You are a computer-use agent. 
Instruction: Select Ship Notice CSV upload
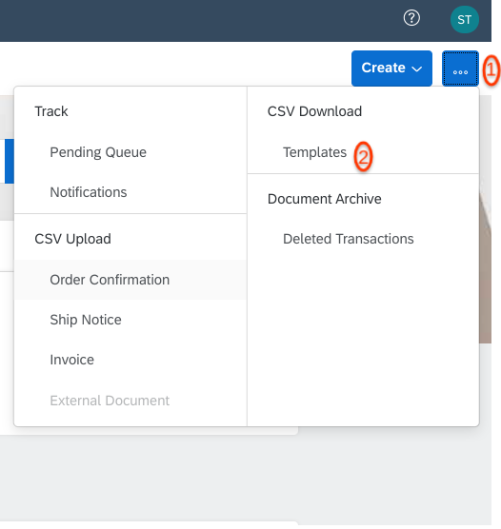86,320
